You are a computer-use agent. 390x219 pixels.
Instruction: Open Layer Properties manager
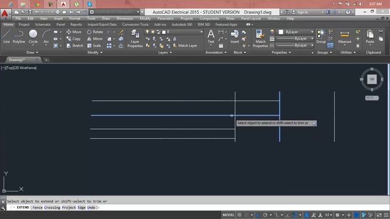pyautogui.click(x=135, y=38)
